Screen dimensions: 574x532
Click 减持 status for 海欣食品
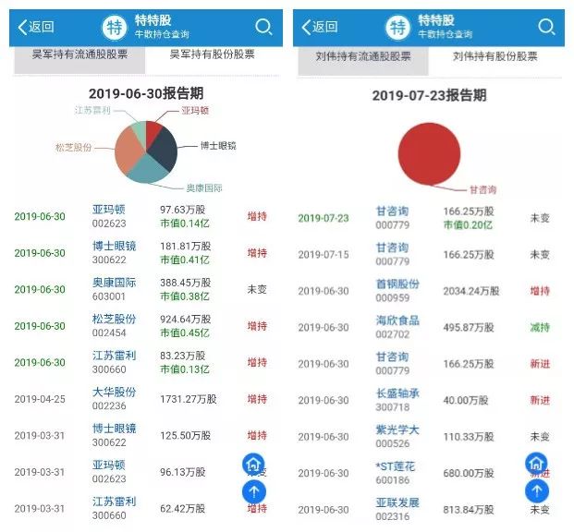(540, 327)
